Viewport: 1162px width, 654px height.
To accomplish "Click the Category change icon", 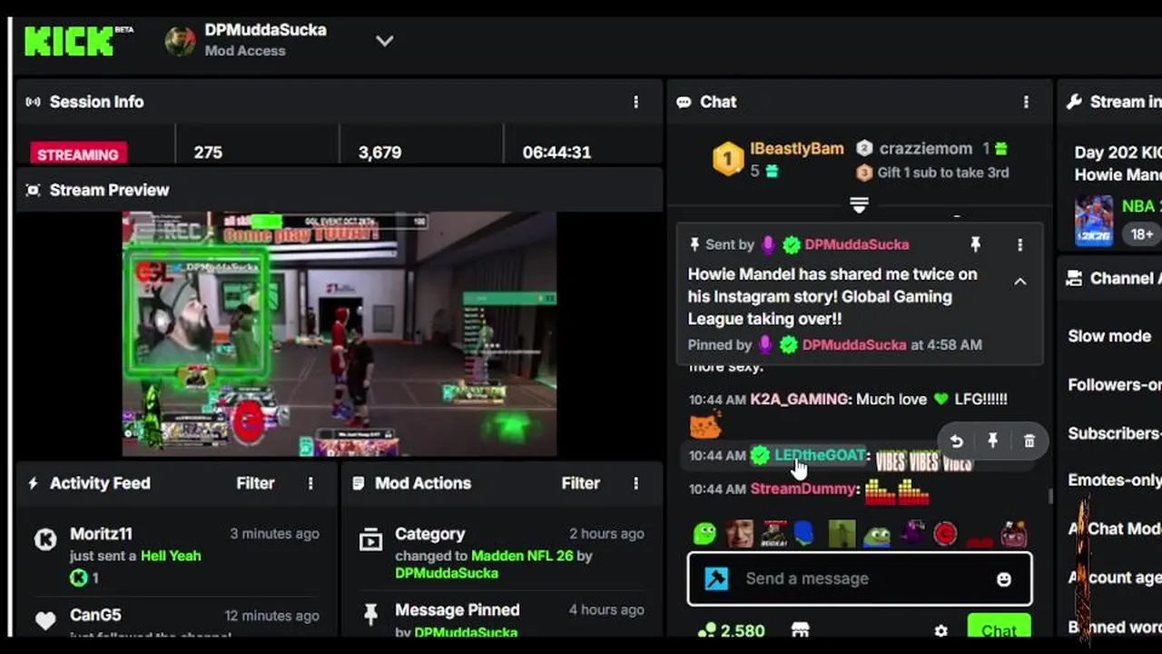I will click(370, 540).
